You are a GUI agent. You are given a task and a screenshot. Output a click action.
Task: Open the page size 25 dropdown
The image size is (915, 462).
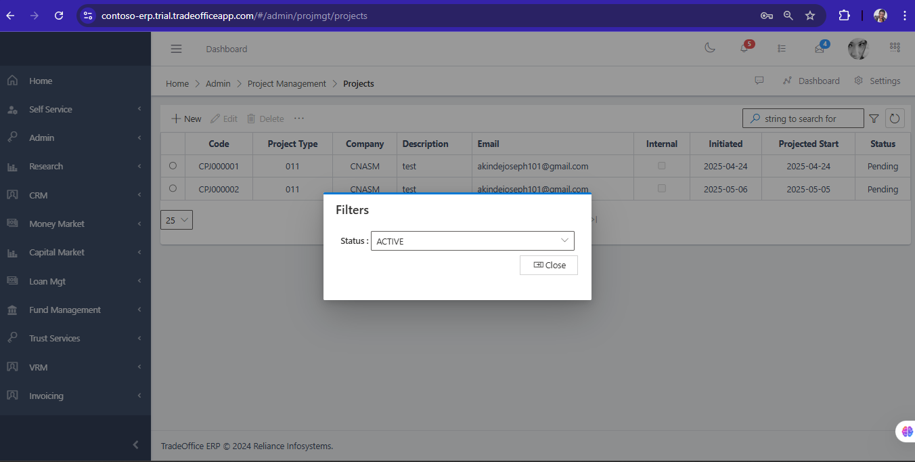click(x=177, y=220)
